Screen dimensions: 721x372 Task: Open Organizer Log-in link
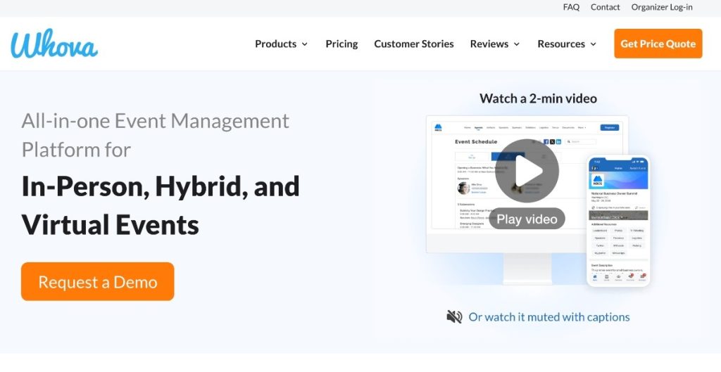click(662, 7)
